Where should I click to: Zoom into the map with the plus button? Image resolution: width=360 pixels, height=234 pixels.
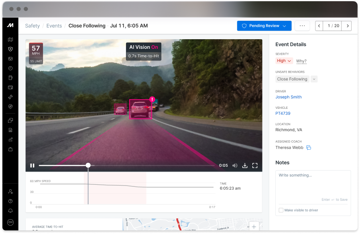pos(254,226)
